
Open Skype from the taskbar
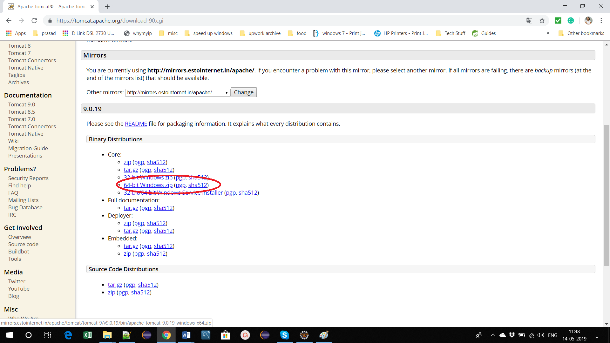click(x=284, y=335)
